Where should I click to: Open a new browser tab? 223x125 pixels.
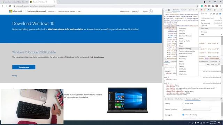59,2
